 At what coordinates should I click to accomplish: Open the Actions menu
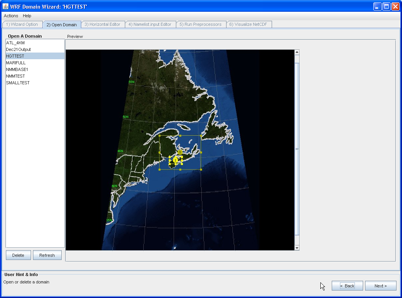point(11,16)
